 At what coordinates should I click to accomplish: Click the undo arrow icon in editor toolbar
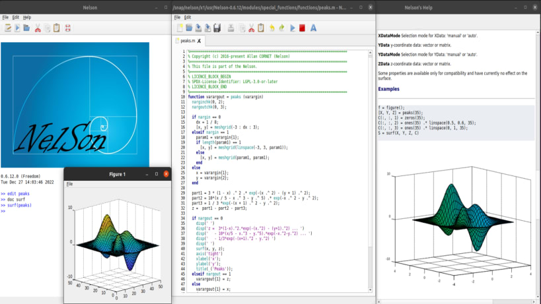coord(271,28)
